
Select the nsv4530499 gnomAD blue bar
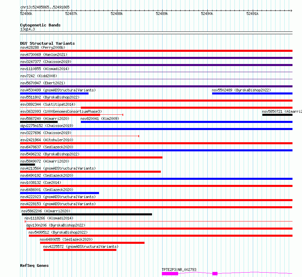coord(54,93)
